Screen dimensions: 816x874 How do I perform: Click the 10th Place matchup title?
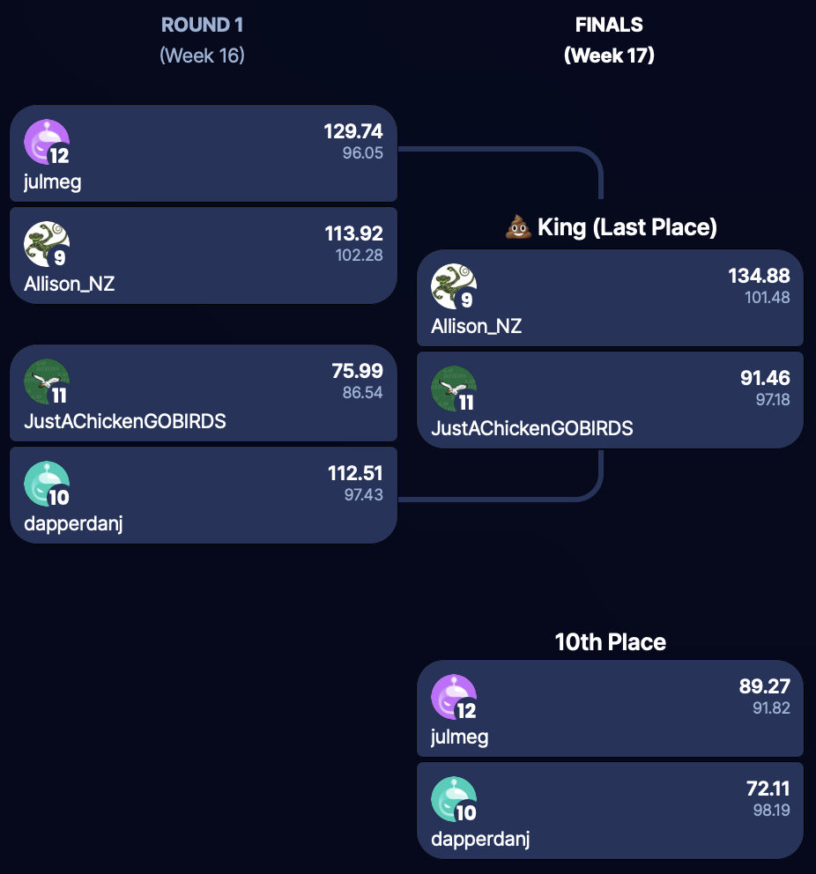click(x=610, y=642)
